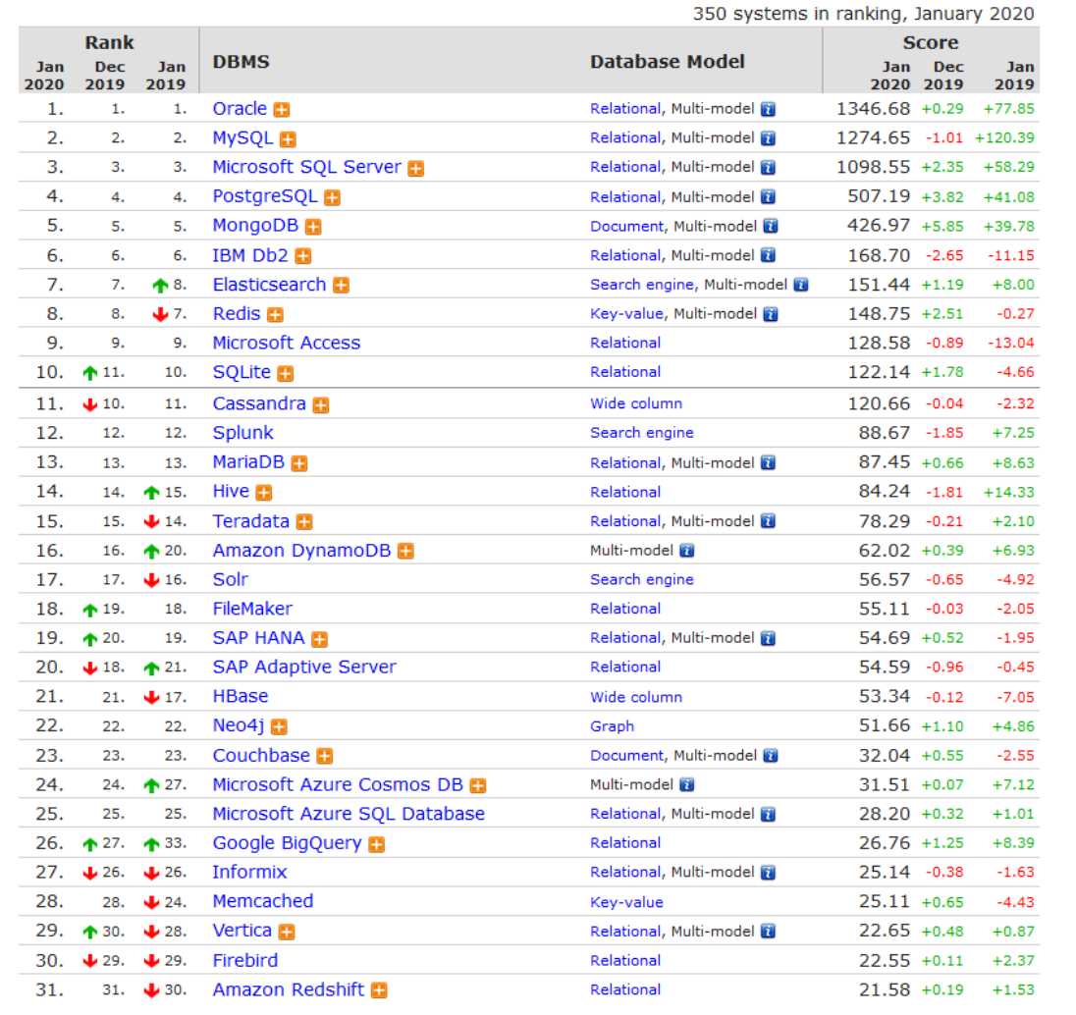
Task: Open the Microsoft Azure SQL Database link
Action: click(349, 814)
